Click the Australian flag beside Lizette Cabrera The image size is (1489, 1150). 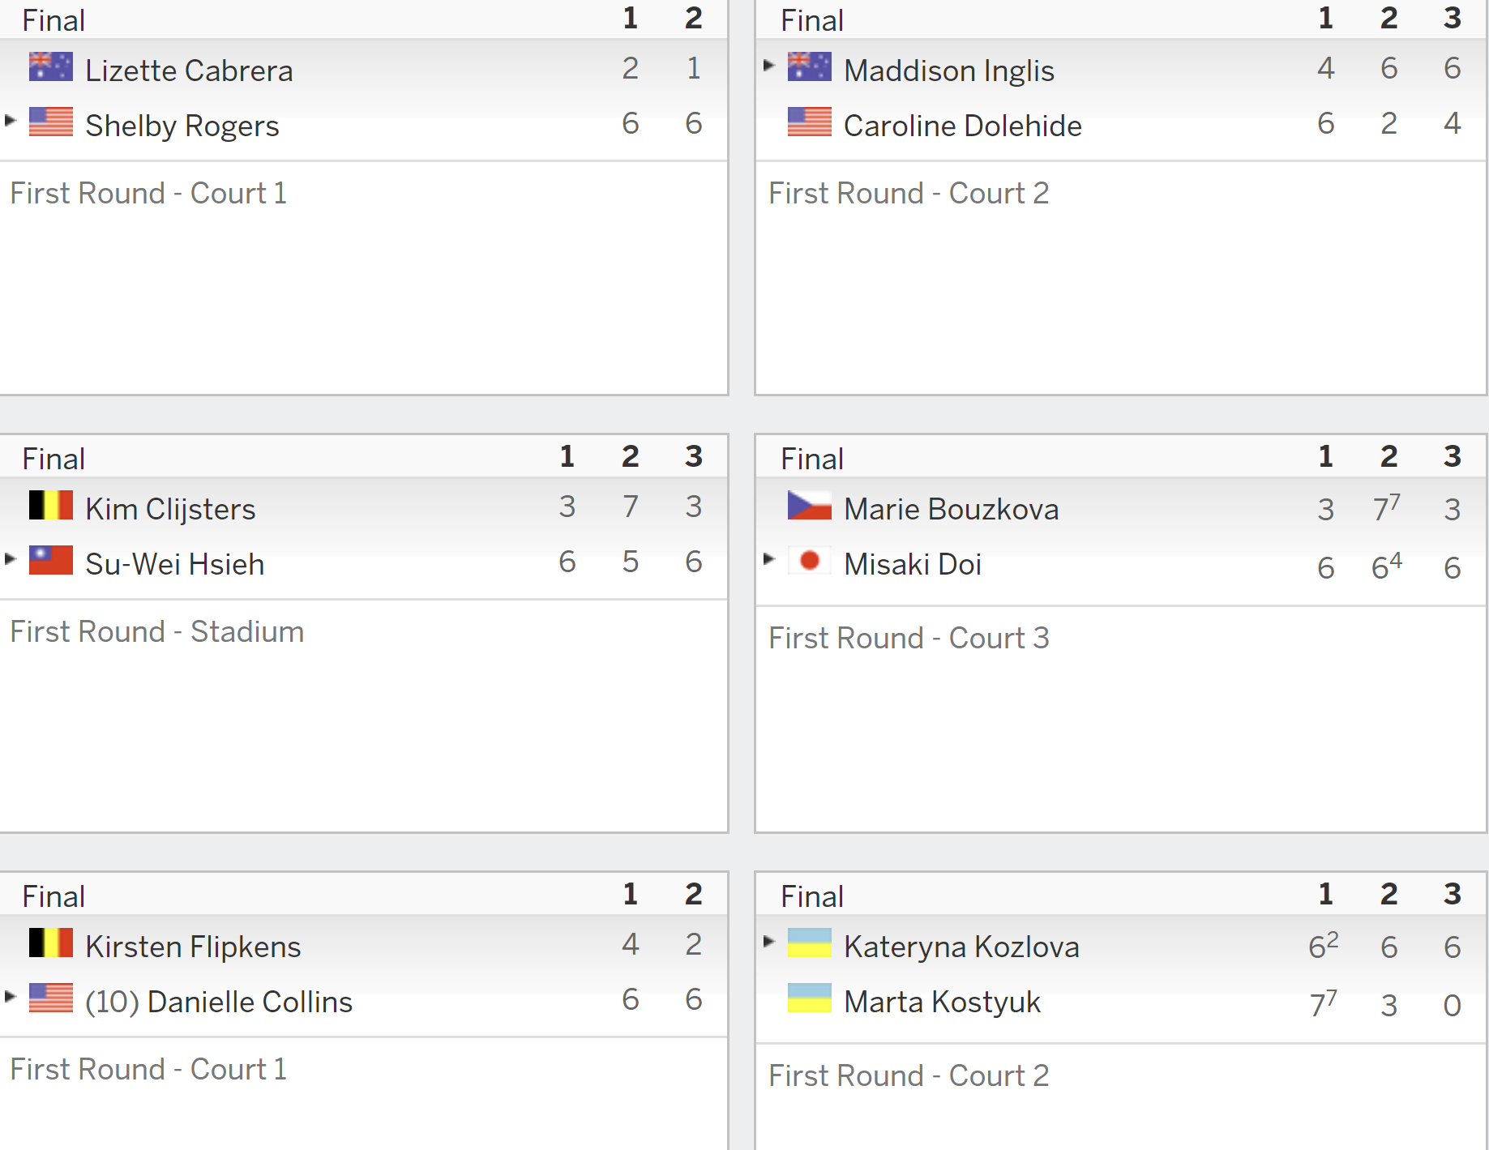[50, 66]
